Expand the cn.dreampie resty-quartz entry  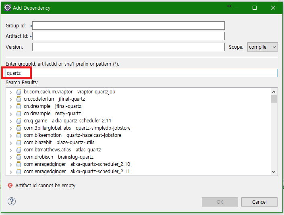point(11,114)
